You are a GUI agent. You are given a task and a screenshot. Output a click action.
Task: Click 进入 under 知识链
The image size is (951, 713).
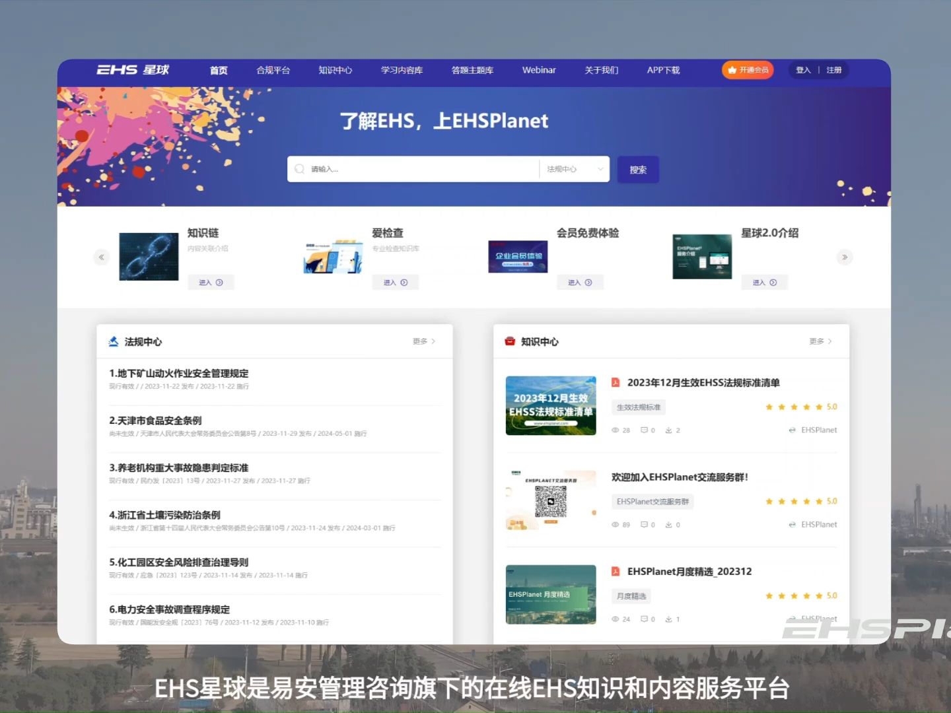coord(211,283)
